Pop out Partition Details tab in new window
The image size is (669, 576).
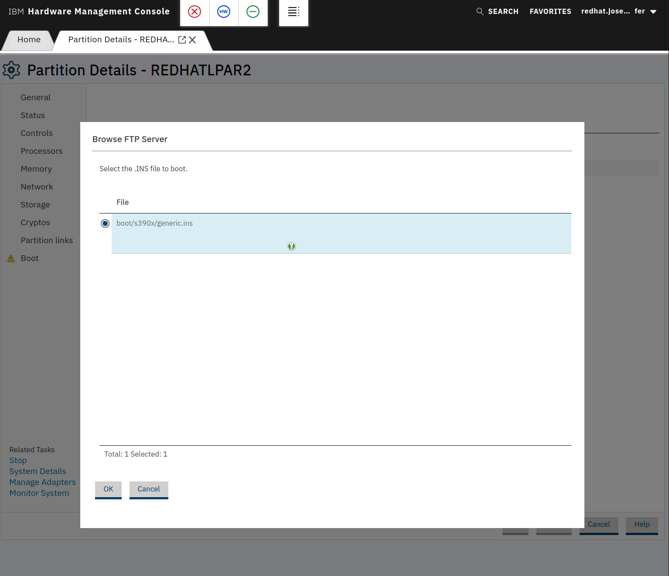click(x=182, y=40)
